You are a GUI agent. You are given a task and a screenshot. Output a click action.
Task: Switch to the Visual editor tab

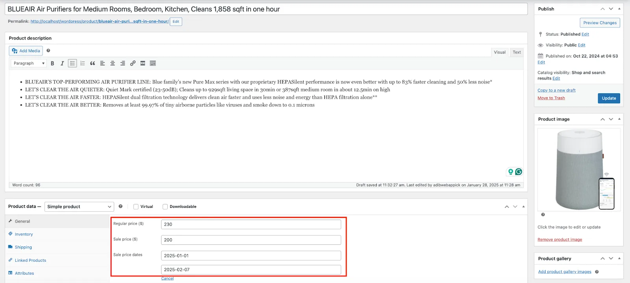[500, 52]
